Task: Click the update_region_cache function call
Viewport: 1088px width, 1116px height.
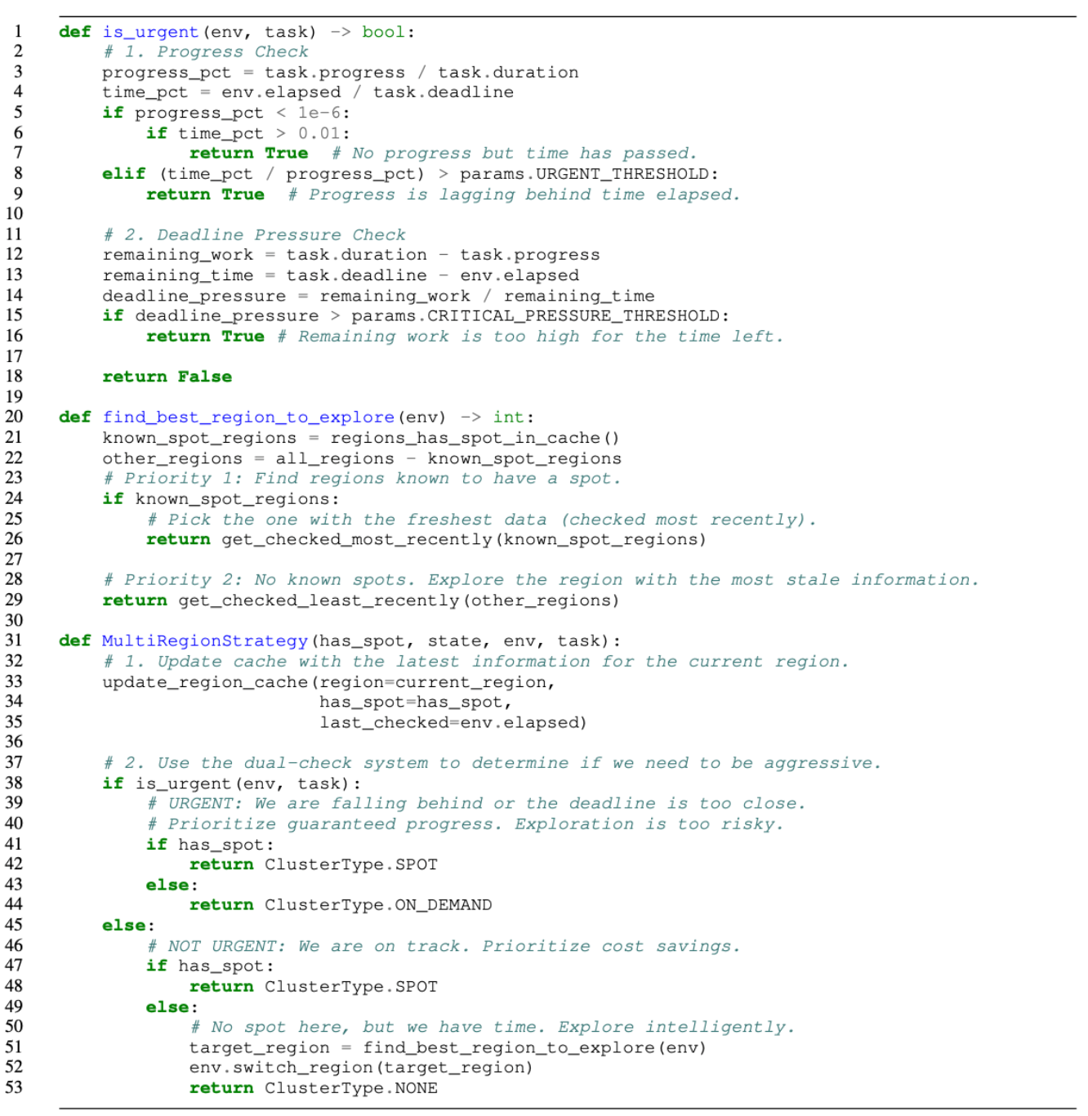Action: pos(206,682)
